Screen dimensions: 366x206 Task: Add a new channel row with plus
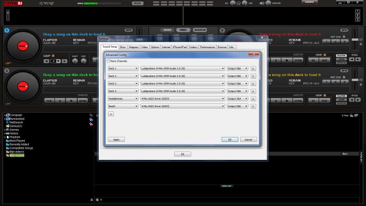point(111,114)
